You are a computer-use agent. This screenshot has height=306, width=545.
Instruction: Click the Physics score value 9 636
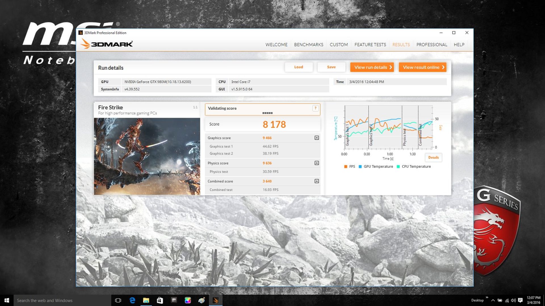pos(267,163)
